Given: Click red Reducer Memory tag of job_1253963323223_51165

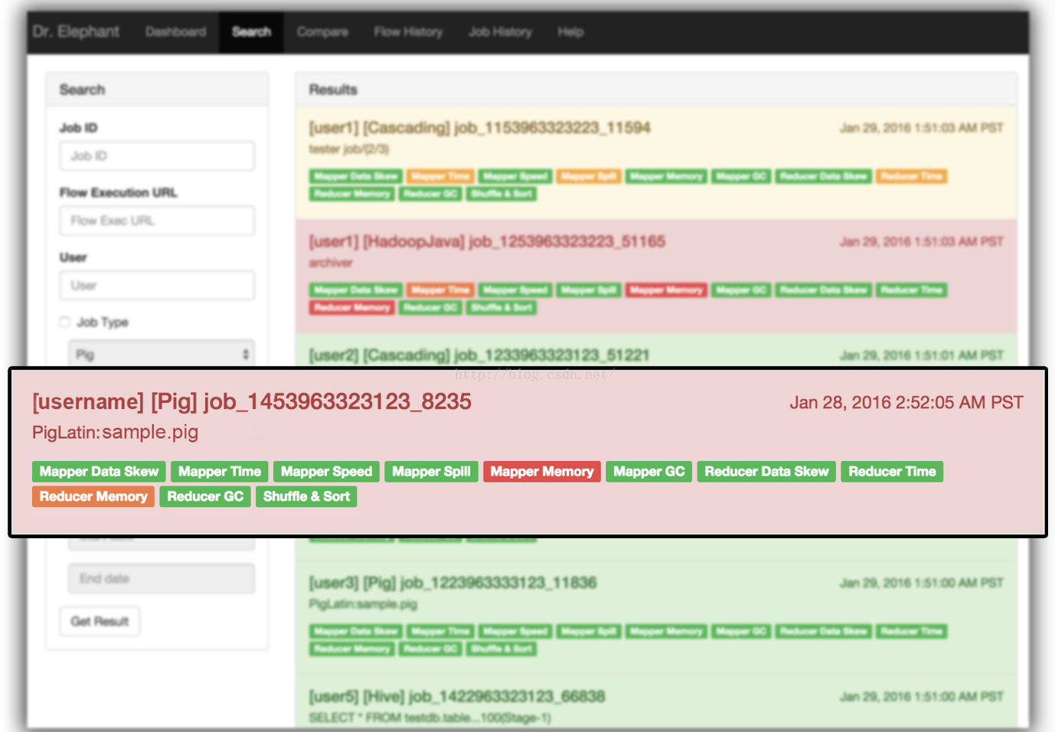Looking at the screenshot, I should 352,308.
